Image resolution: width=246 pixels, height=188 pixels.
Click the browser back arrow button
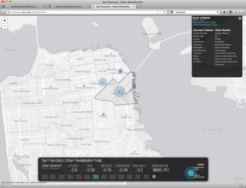click(4, 12)
